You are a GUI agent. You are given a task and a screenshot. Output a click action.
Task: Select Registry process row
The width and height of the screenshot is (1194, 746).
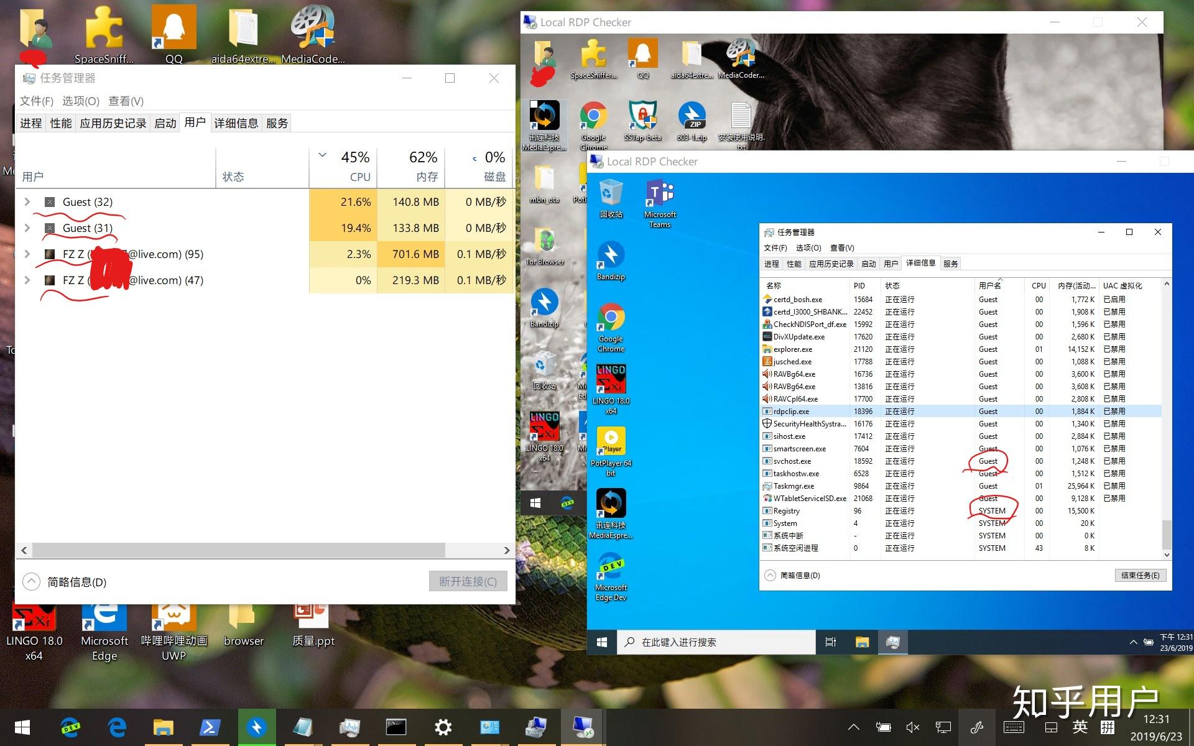pyautogui.click(x=961, y=511)
